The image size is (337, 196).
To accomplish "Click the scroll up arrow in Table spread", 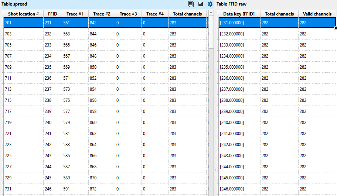I will coord(211,13).
